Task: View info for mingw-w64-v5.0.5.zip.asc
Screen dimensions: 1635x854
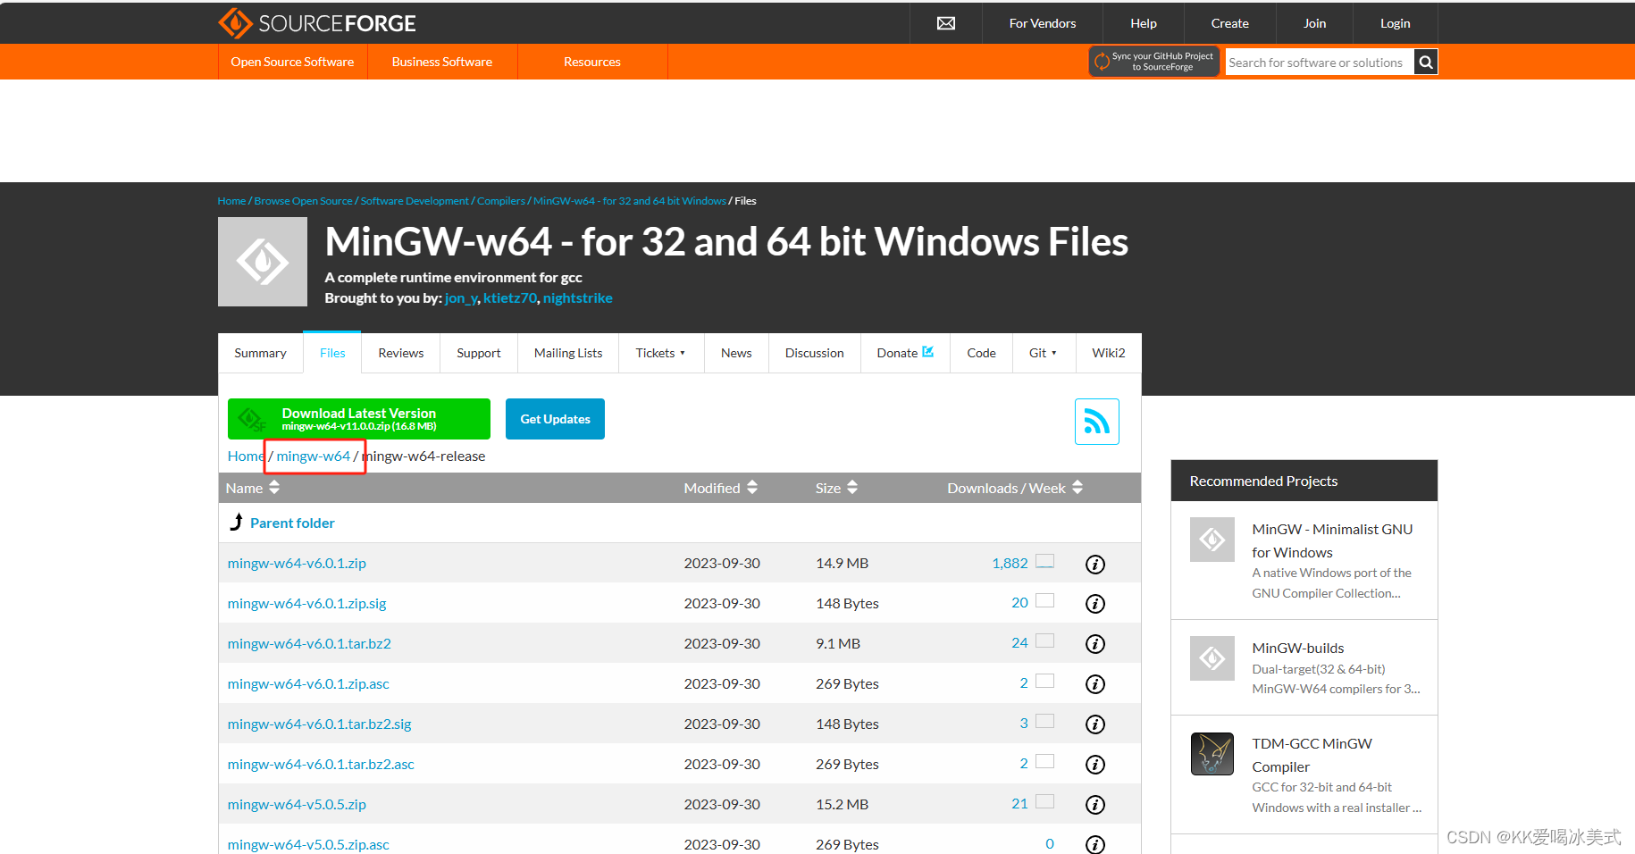Action: (x=1095, y=844)
